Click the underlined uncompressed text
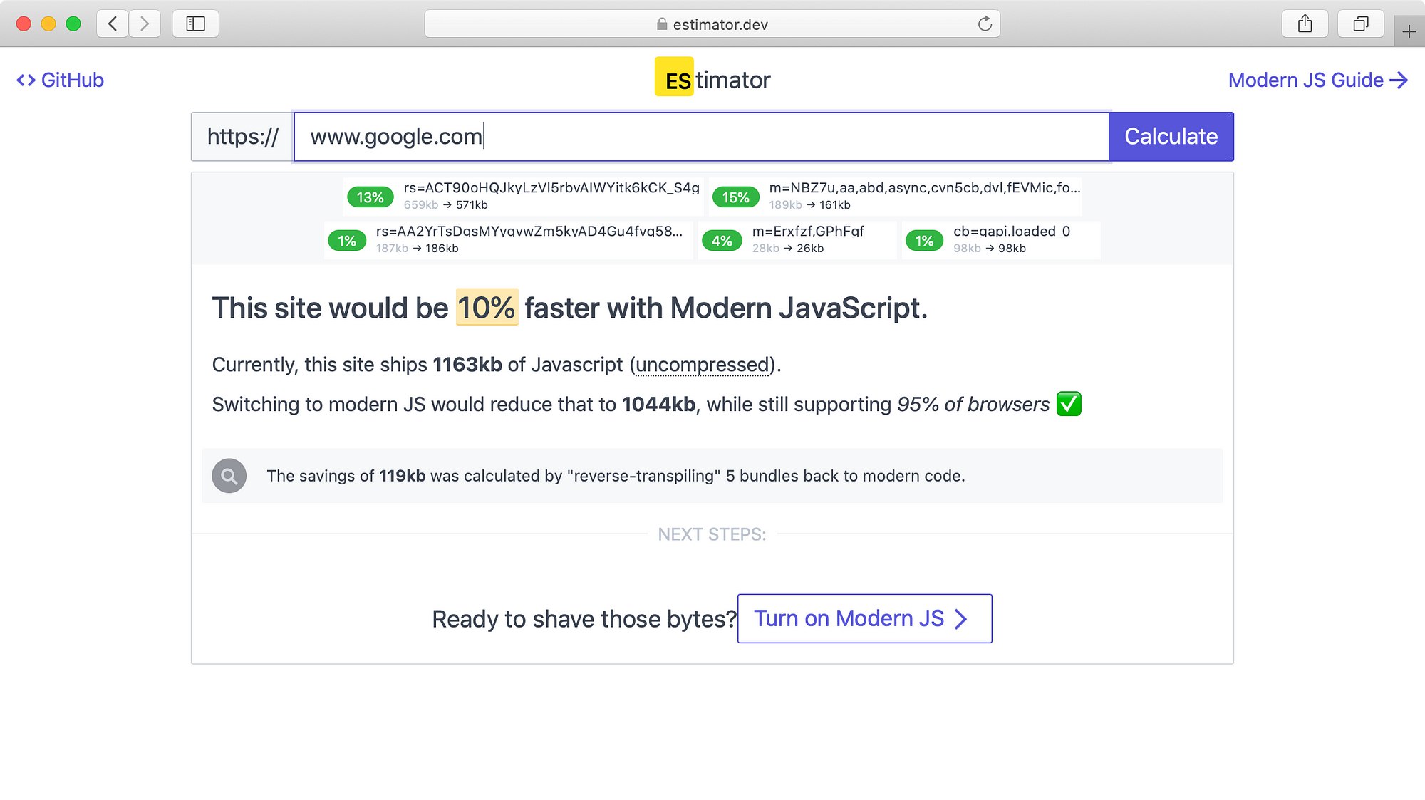Image resolution: width=1425 pixels, height=800 pixels. (702, 365)
